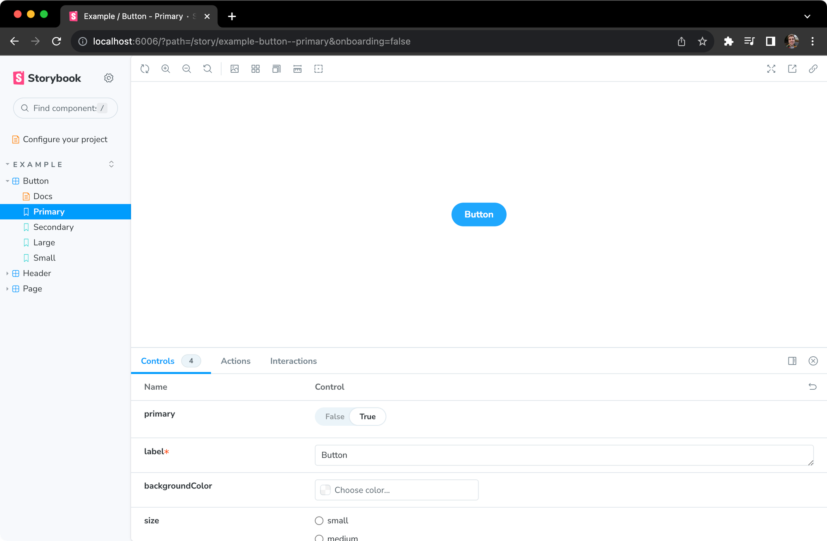Expand the Header component tree
Screen dimensions: 827x541
tap(7, 273)
